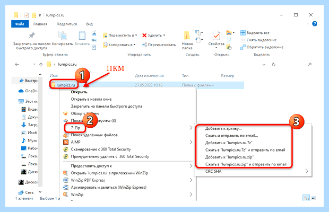Screen dimensions: 329x212
Task: Click the WinZip PDF Express icon
Action: 66,180
